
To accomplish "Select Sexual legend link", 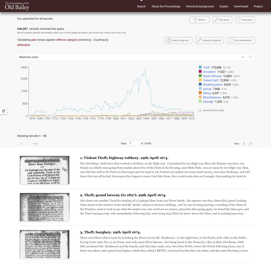I will click(x=207, y=89).
